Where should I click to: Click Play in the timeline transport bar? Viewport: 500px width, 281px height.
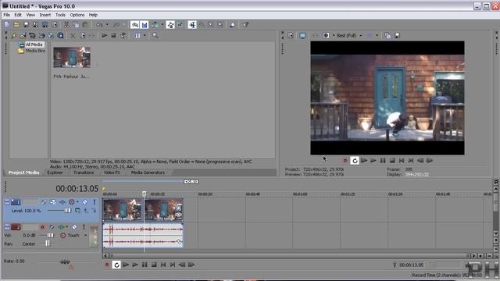click(135, 265)
